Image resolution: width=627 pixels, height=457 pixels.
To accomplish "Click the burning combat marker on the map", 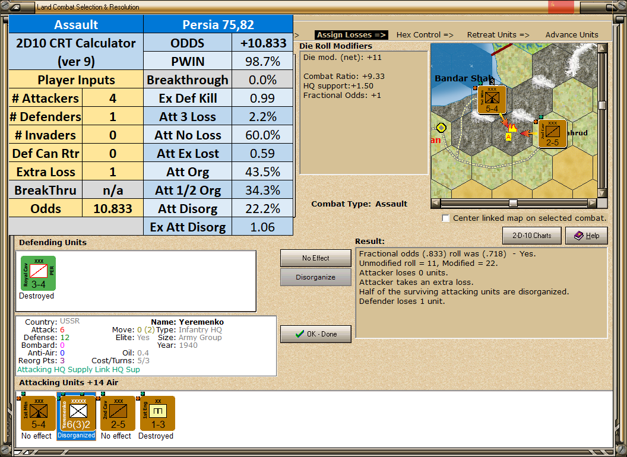I will (512, 128).
